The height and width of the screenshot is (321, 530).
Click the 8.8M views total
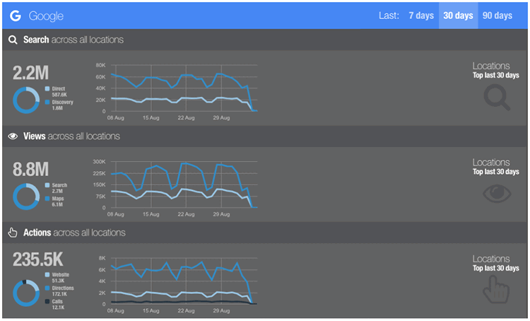coord(31,169)
